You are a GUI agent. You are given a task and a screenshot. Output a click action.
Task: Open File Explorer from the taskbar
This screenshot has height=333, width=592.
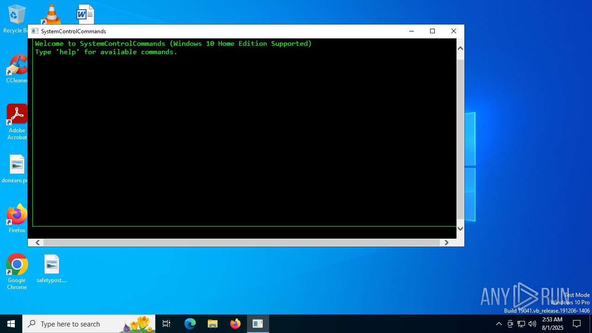[212, 324]
